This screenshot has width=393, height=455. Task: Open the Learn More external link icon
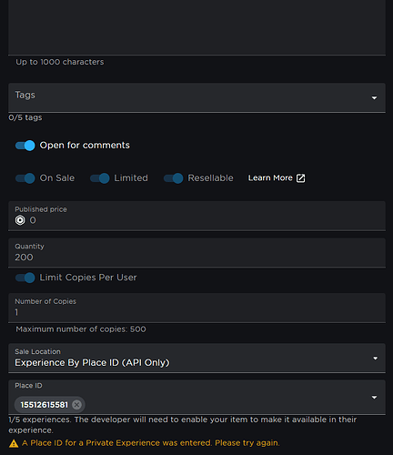300,178
